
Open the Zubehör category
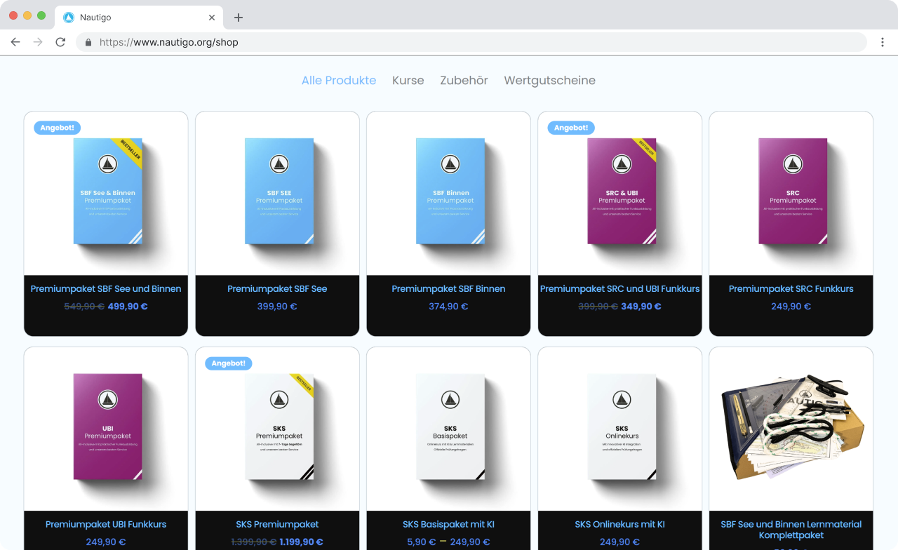(464, 81)
